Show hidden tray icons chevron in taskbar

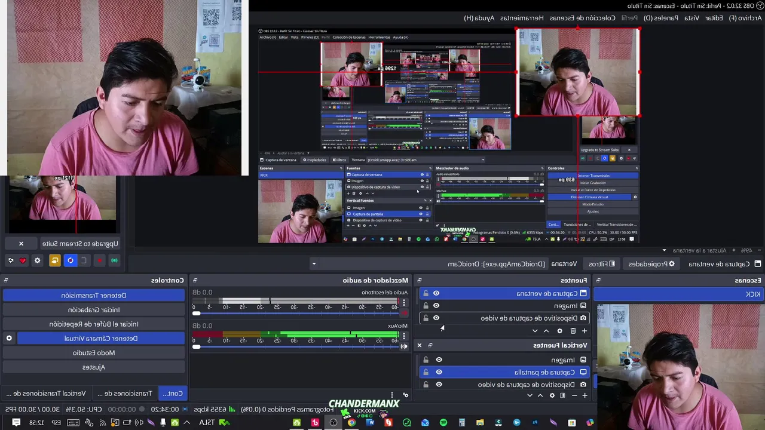tap(186, 422)
